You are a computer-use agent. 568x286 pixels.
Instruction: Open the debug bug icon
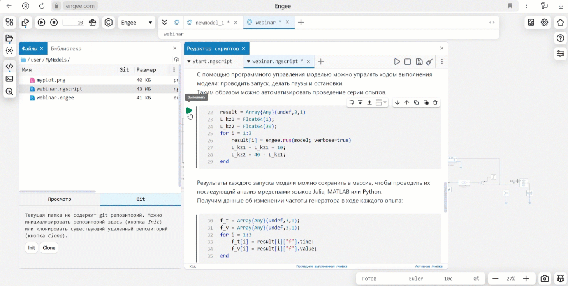point(560,279)
